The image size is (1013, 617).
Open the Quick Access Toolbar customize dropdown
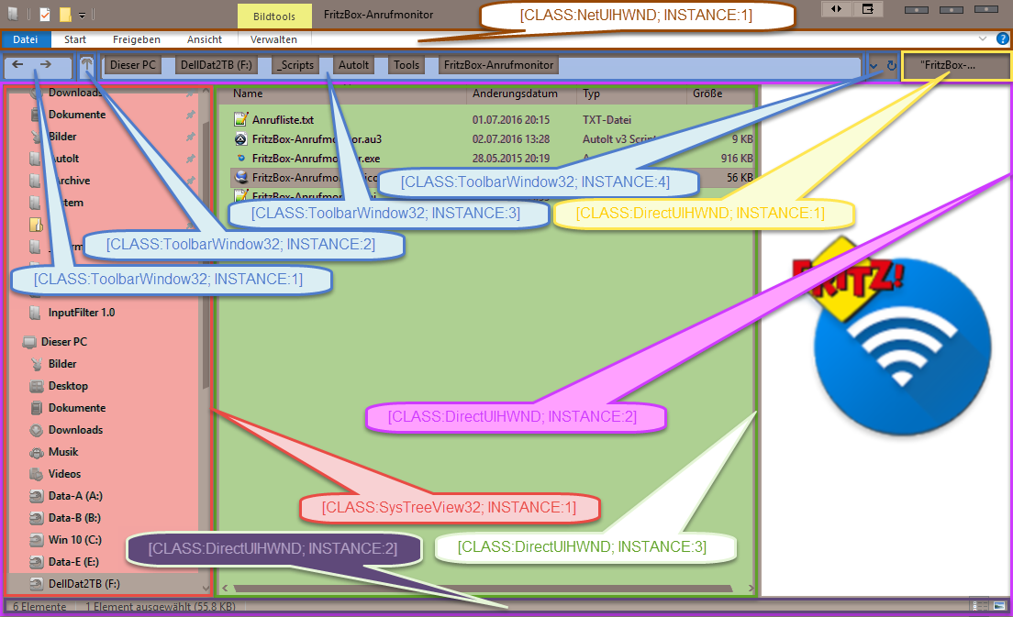(82, 15)
